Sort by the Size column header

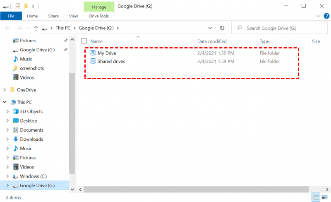coord(316,41)
